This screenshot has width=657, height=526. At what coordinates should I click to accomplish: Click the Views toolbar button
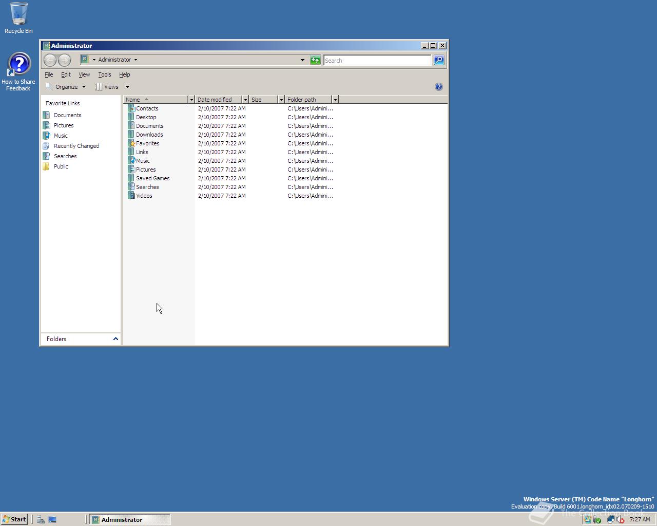click(107, 87)
